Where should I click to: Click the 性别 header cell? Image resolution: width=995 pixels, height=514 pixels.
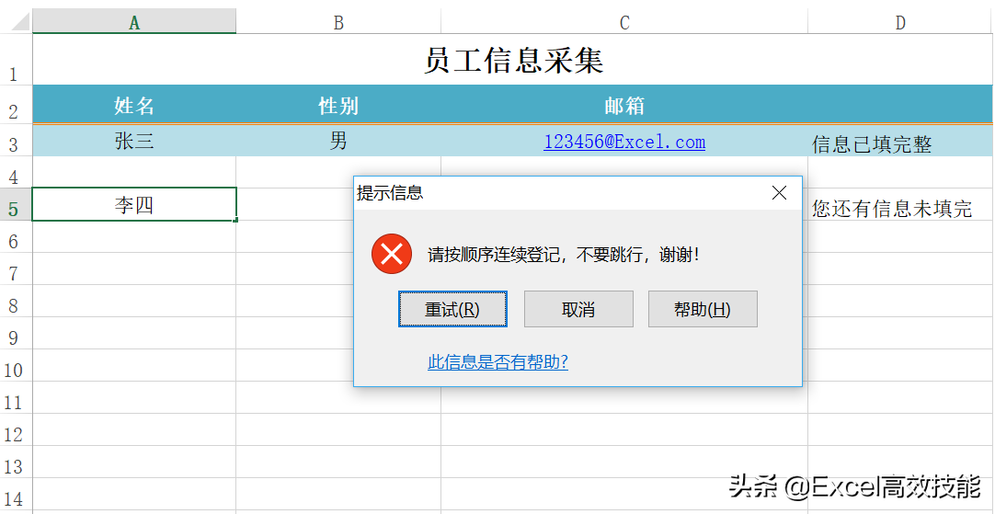coord(338,105)
